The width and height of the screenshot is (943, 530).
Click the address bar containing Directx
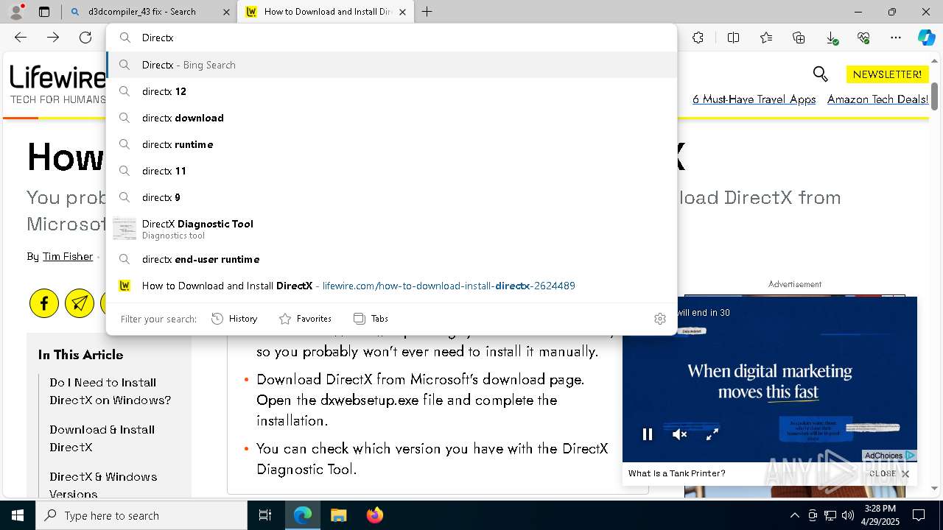coord(392,38)
